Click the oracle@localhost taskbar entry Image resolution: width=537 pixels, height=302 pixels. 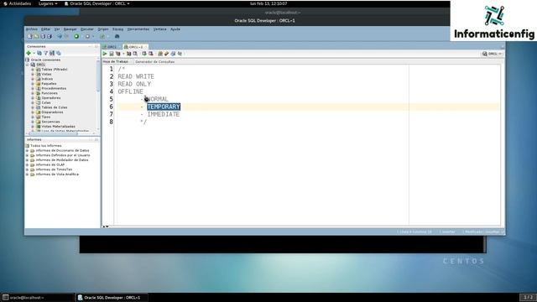37,298
